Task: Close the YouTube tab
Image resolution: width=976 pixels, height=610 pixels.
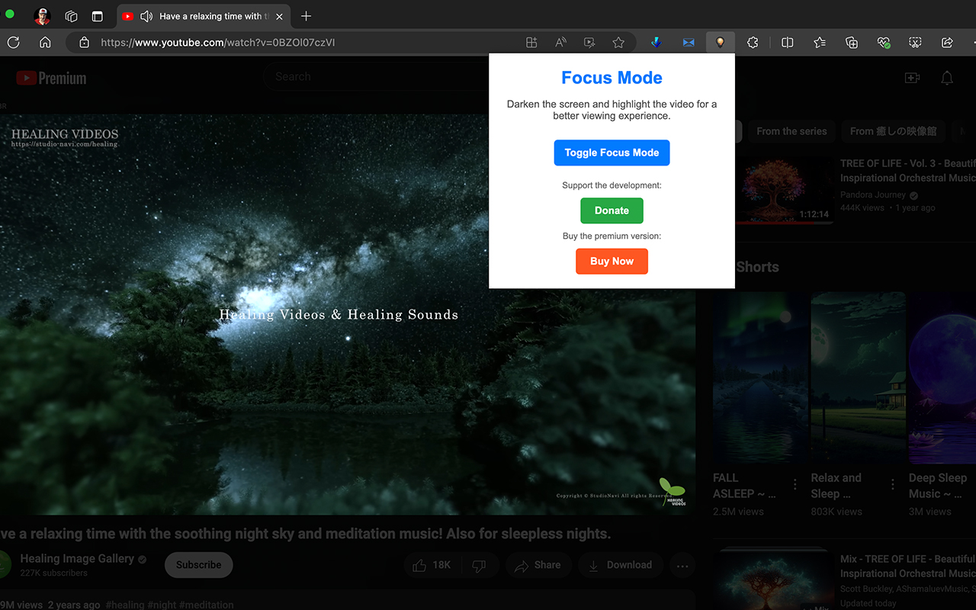Action: click(x=279, y=16)
